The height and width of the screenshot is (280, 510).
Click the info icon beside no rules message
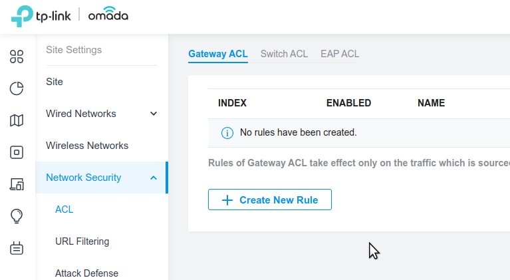(x=227, y=132)
